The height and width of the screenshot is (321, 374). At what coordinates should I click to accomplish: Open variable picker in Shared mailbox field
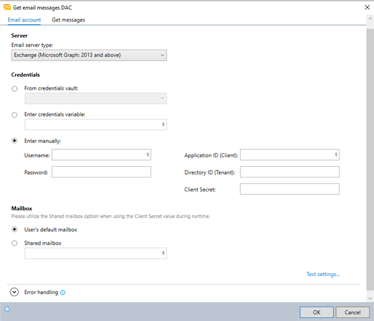(163, 254)
